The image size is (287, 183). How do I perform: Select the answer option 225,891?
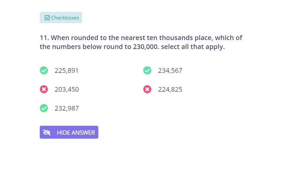(x=67, y=70)
